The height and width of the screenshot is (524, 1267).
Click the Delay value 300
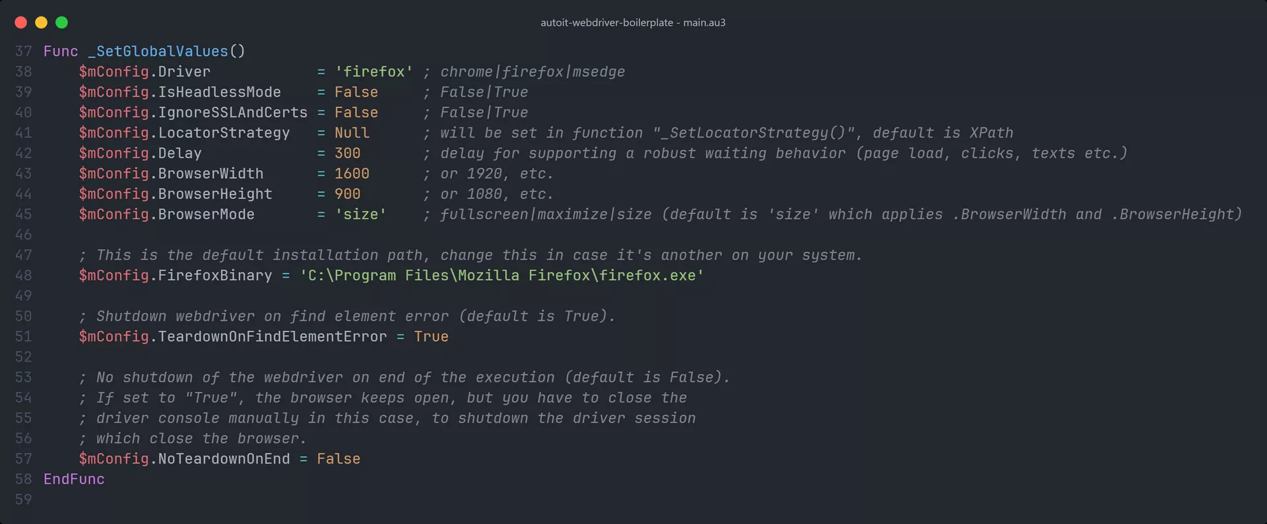(347, 154)
